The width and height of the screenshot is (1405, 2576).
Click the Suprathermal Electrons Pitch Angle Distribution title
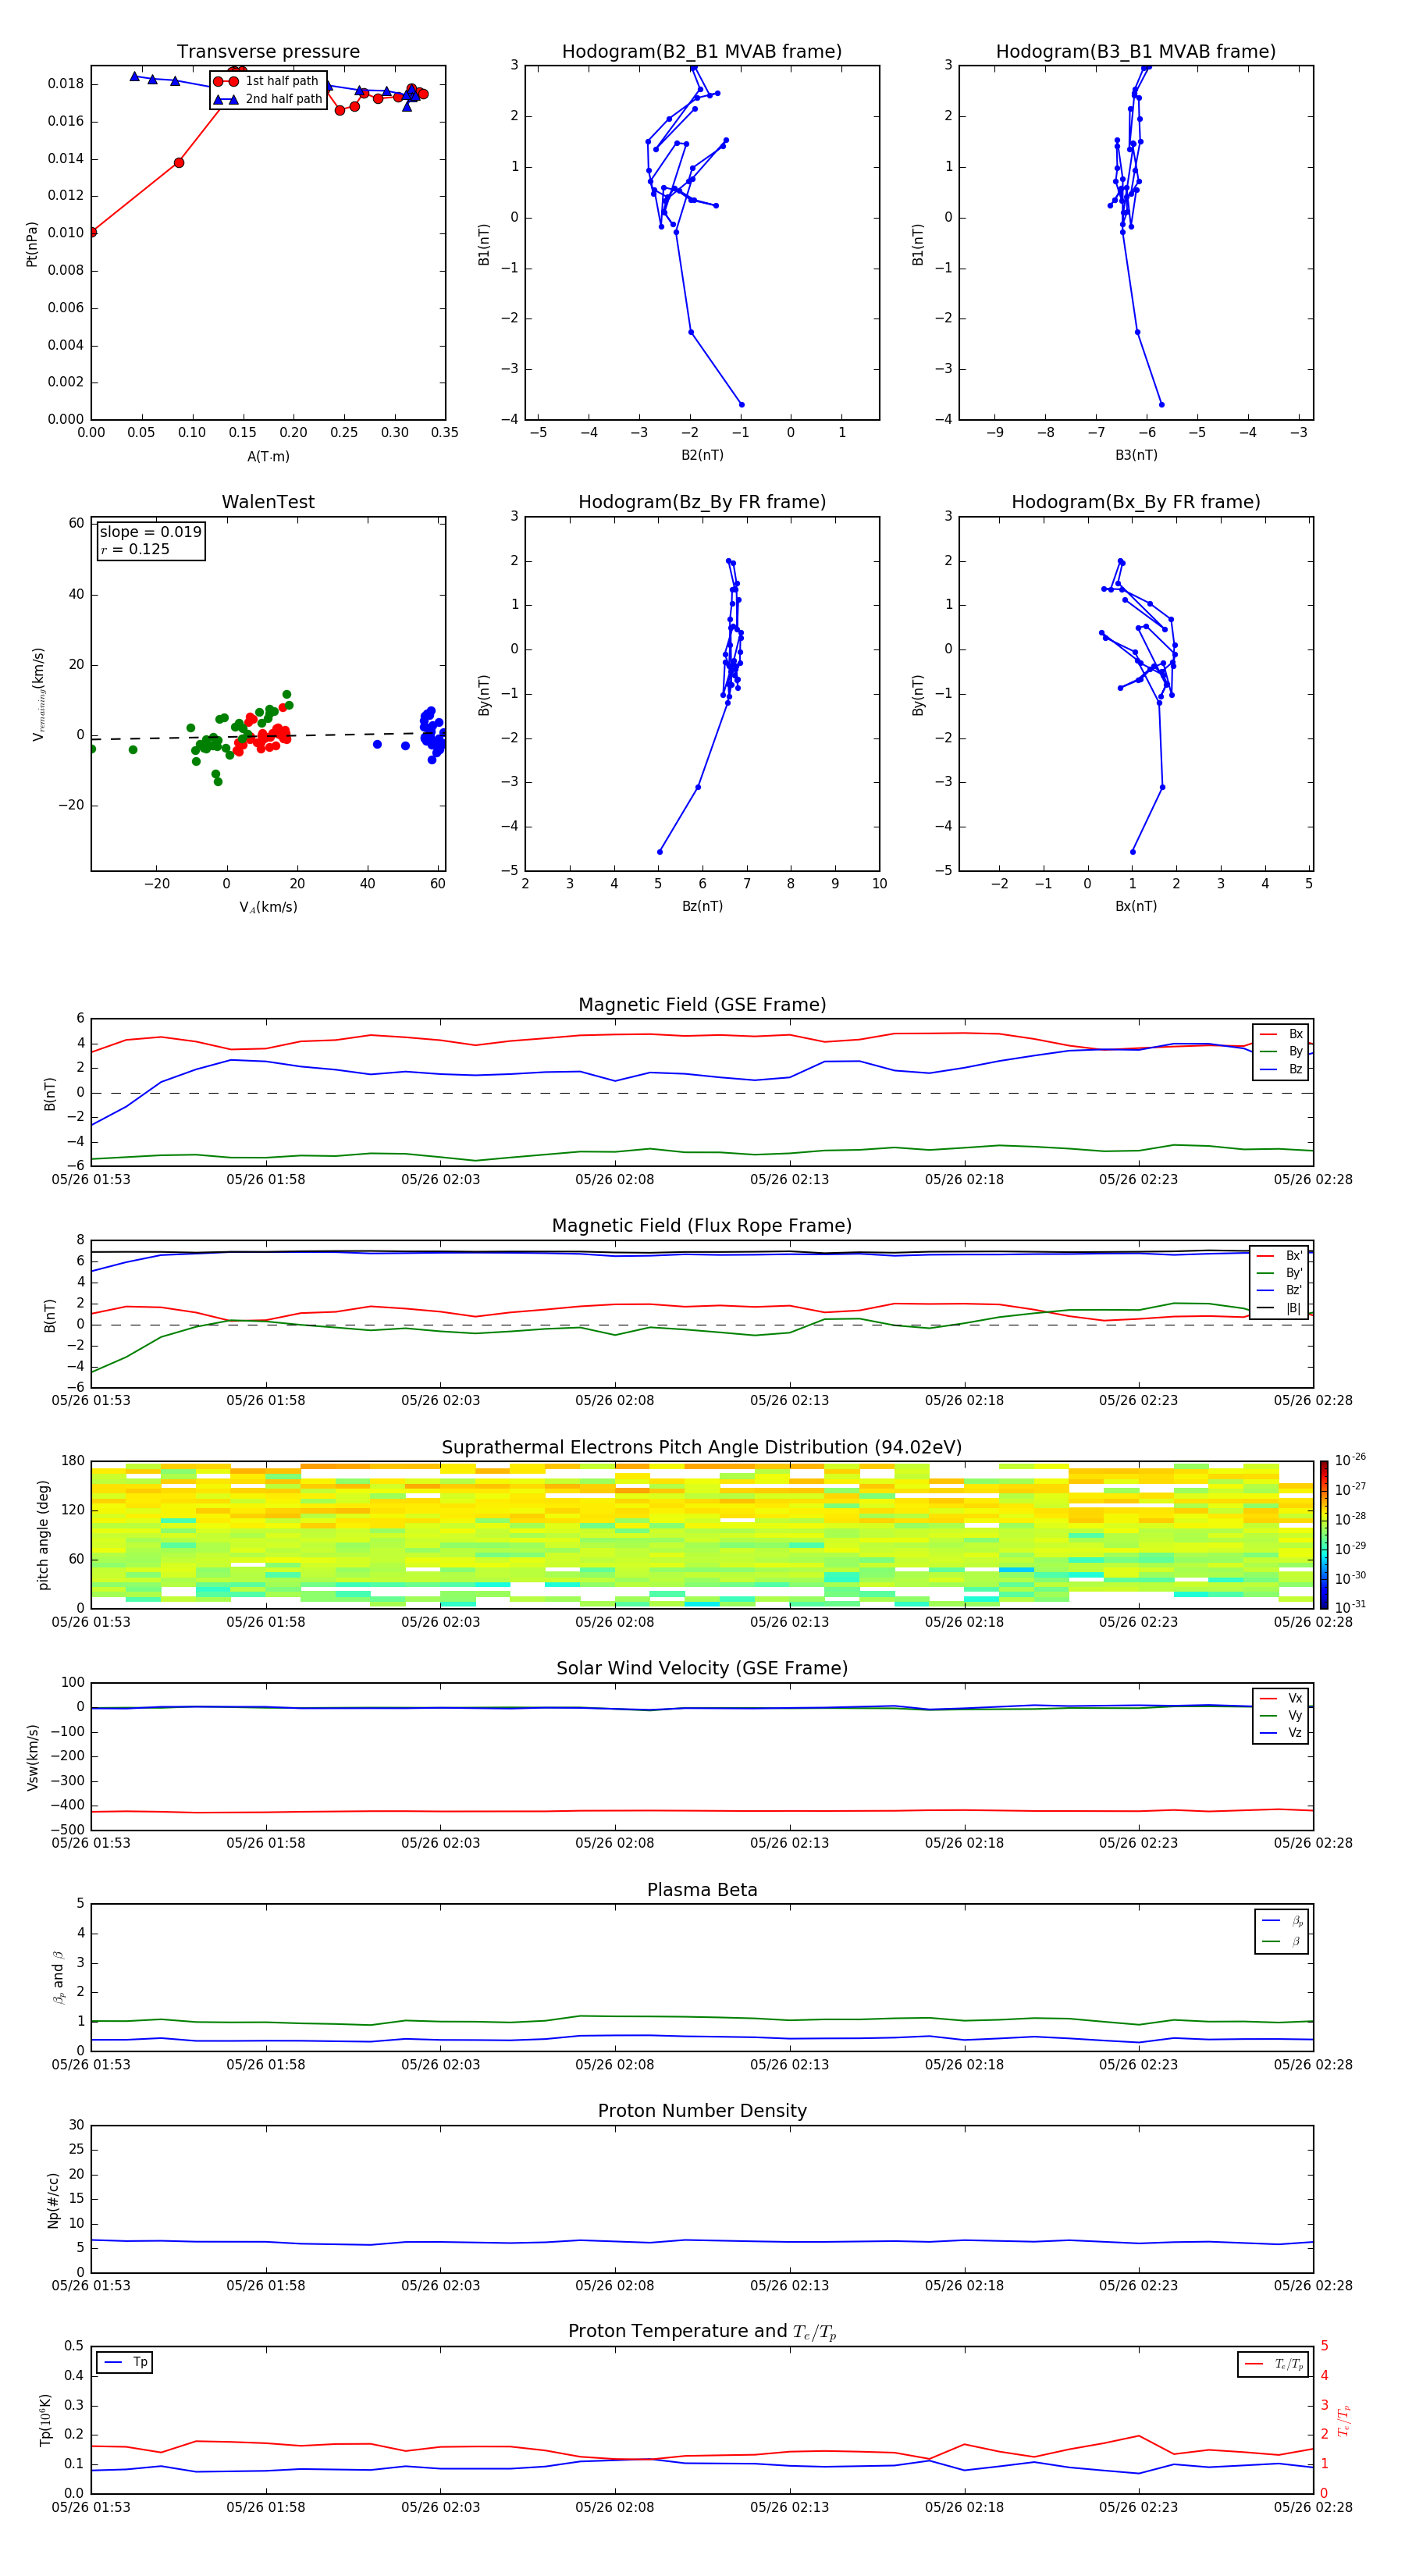tap(702, 1448)
